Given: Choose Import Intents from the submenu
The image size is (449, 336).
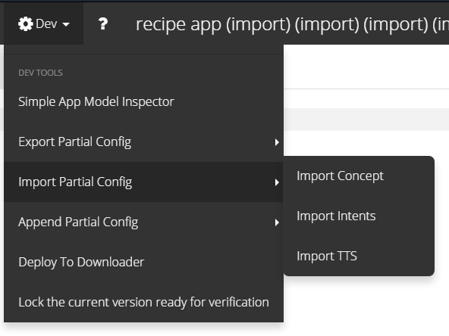Looking at the screenshot, I should [x=336, y=216].
